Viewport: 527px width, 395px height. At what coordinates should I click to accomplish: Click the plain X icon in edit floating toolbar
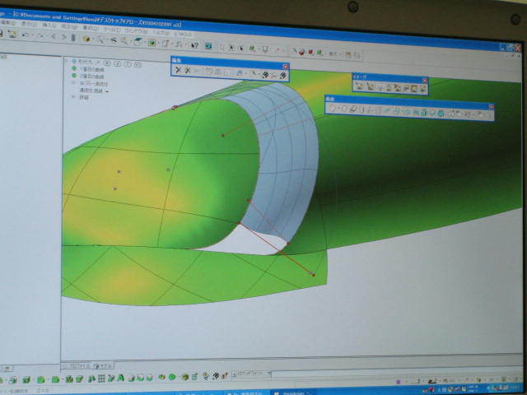pos(178,70)
